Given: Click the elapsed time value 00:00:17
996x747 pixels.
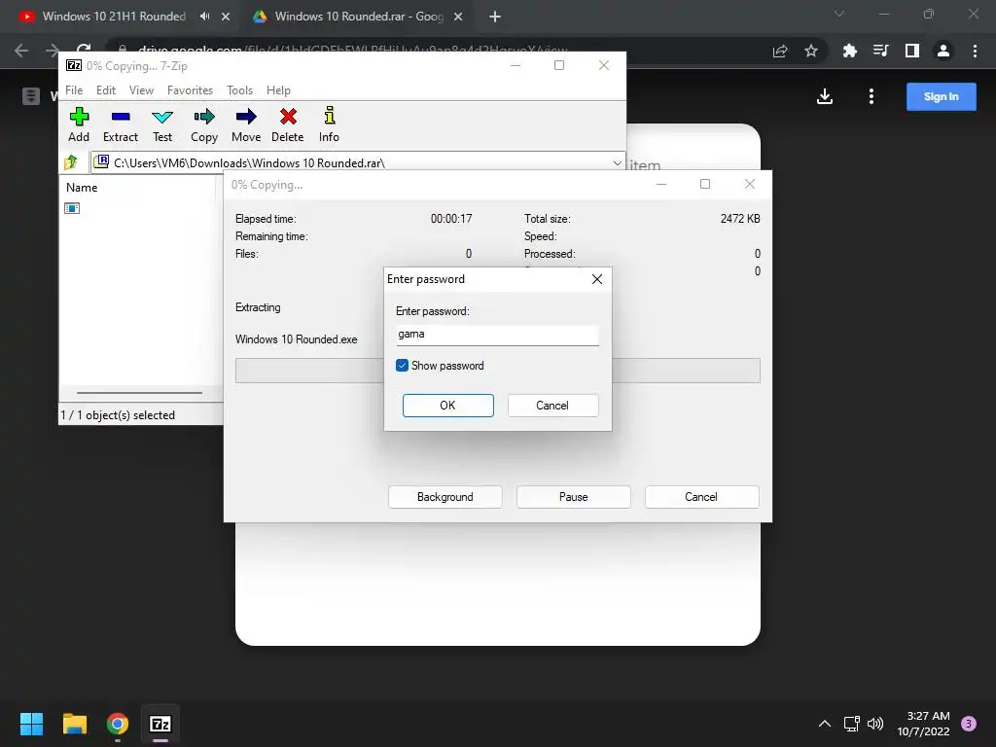Looking at the screenshot, I should 451,219.
